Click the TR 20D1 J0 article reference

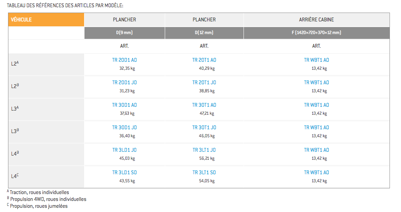pyautogui.click(x=125, y=82)
